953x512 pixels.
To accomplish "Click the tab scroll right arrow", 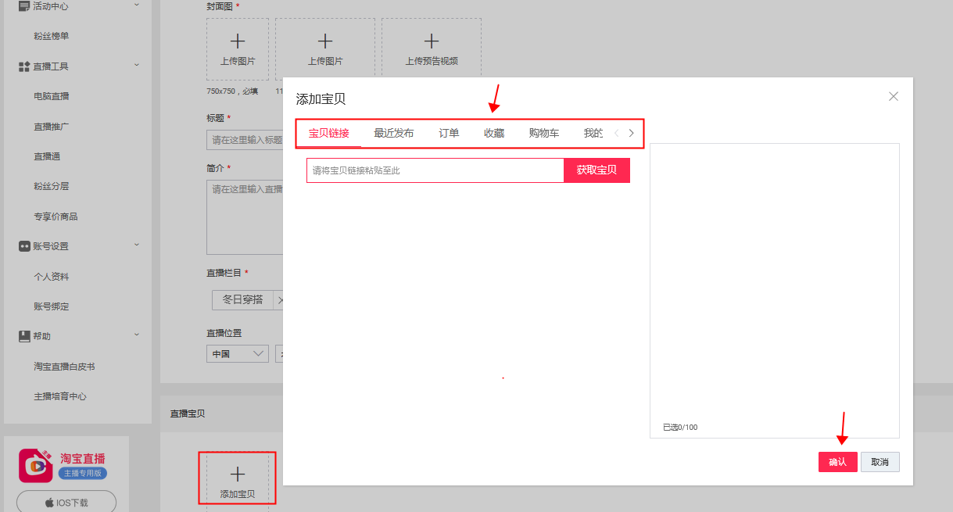I will click(632, 133).
